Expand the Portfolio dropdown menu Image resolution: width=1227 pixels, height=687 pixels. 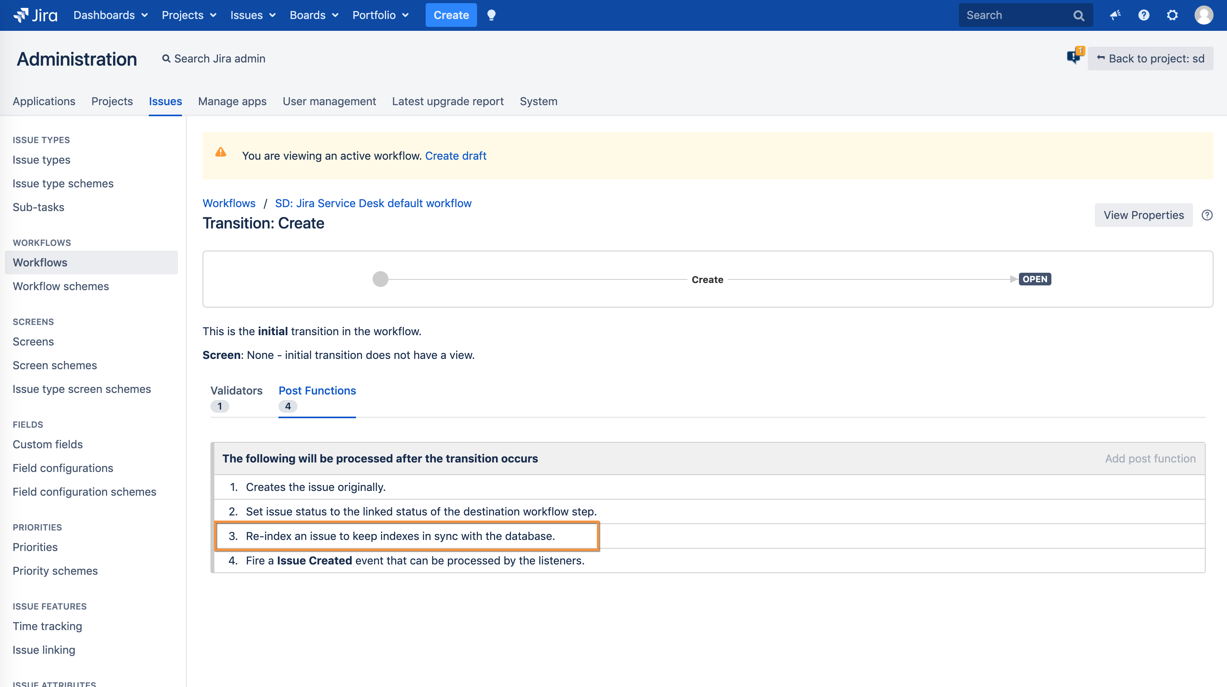[x=380, y=15]
